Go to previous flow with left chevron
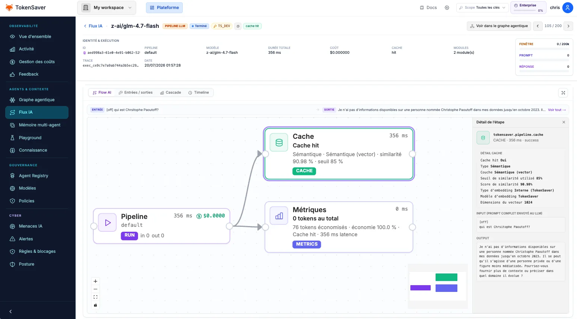Screen dimensions: 577x319 tap(538, 26)
